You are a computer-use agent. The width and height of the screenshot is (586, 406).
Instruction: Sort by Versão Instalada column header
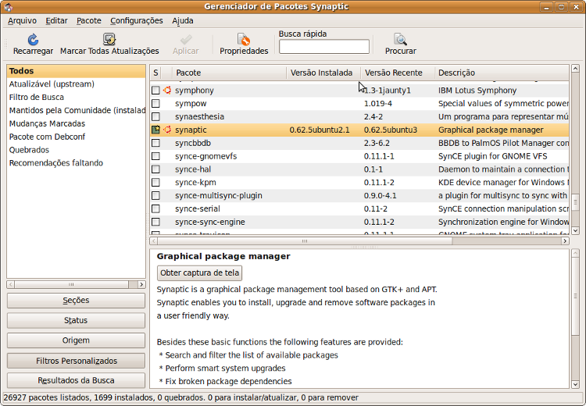point(321,73)
